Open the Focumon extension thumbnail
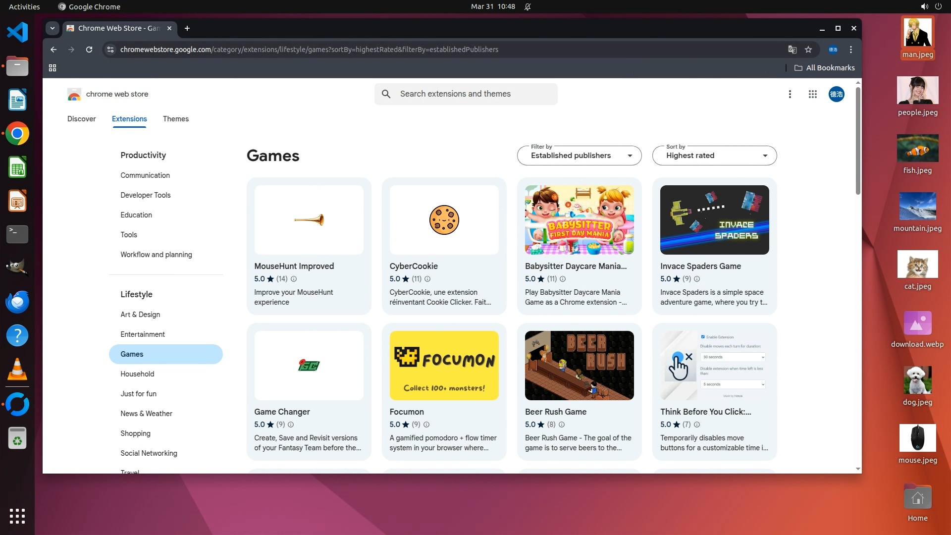 (x=444, y=366)
